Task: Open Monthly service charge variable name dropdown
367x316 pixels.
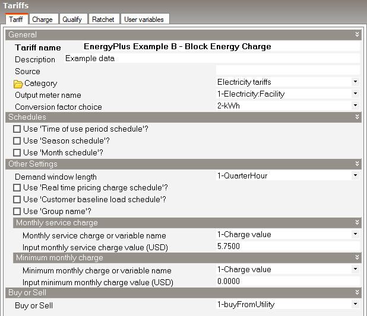Action: tap(355, 234)
